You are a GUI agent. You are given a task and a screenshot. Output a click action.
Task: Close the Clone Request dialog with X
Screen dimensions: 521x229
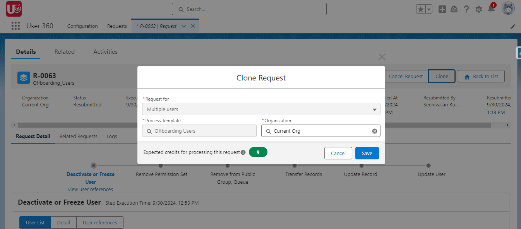tap(382, 57)
